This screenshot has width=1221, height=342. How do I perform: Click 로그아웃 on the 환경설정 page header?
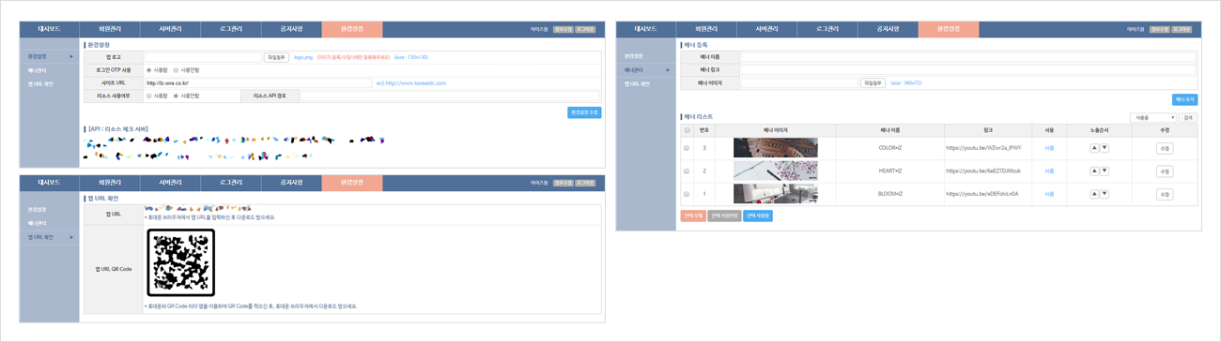[x=586, y=30]
